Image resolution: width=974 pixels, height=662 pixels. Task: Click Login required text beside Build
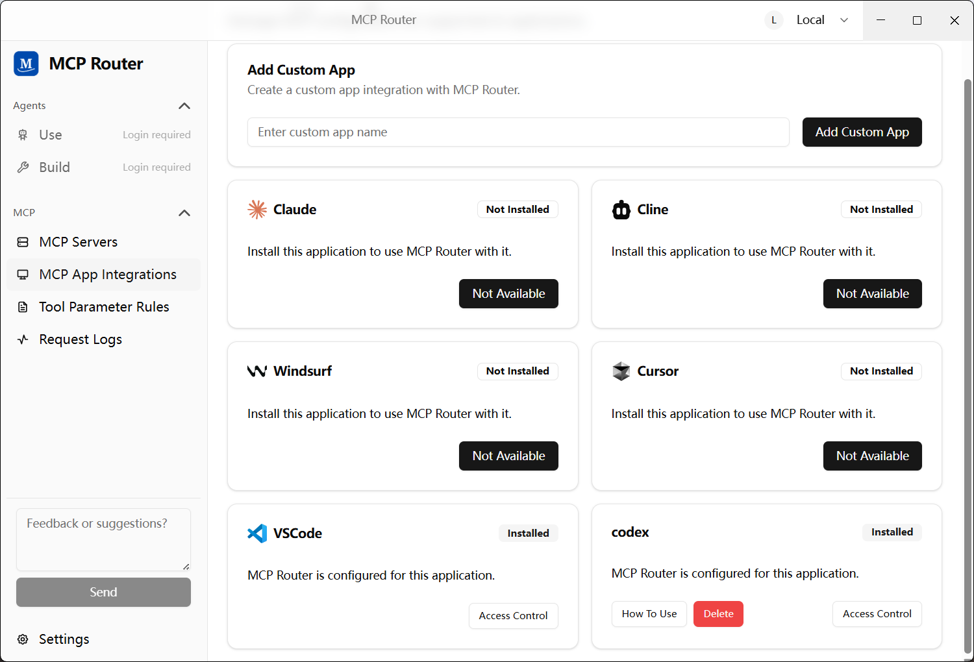156,167
